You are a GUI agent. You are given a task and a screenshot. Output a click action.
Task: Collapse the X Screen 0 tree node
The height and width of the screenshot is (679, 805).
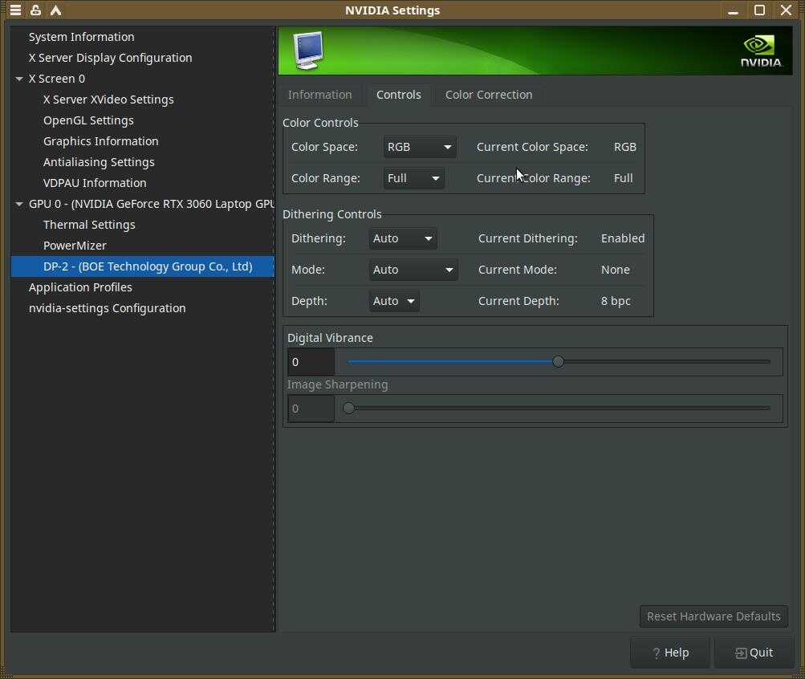[x=19, y=79]
